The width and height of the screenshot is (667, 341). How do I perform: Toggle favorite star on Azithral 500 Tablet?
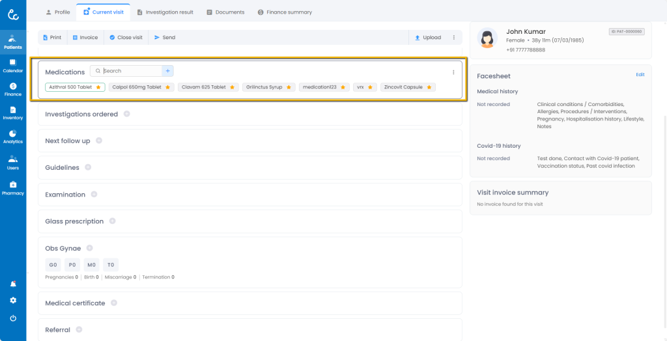(x=98, y=87)
